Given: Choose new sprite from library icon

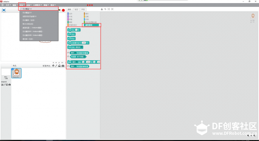Looking at the screenshot, I should (53, 66).
